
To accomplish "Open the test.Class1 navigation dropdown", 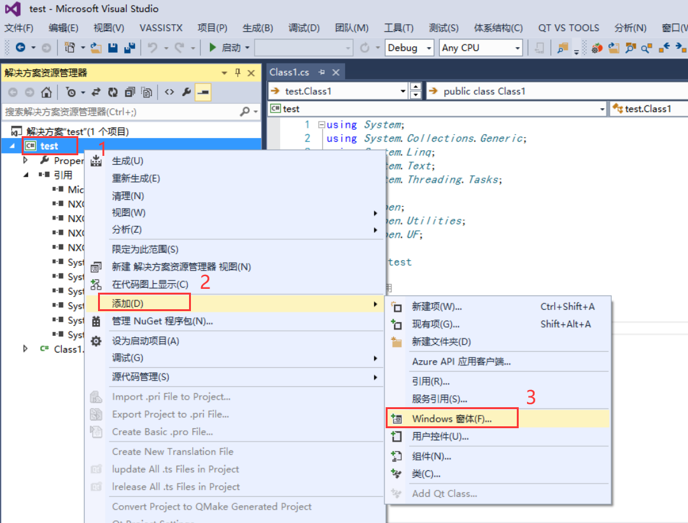I will (403, 91).
